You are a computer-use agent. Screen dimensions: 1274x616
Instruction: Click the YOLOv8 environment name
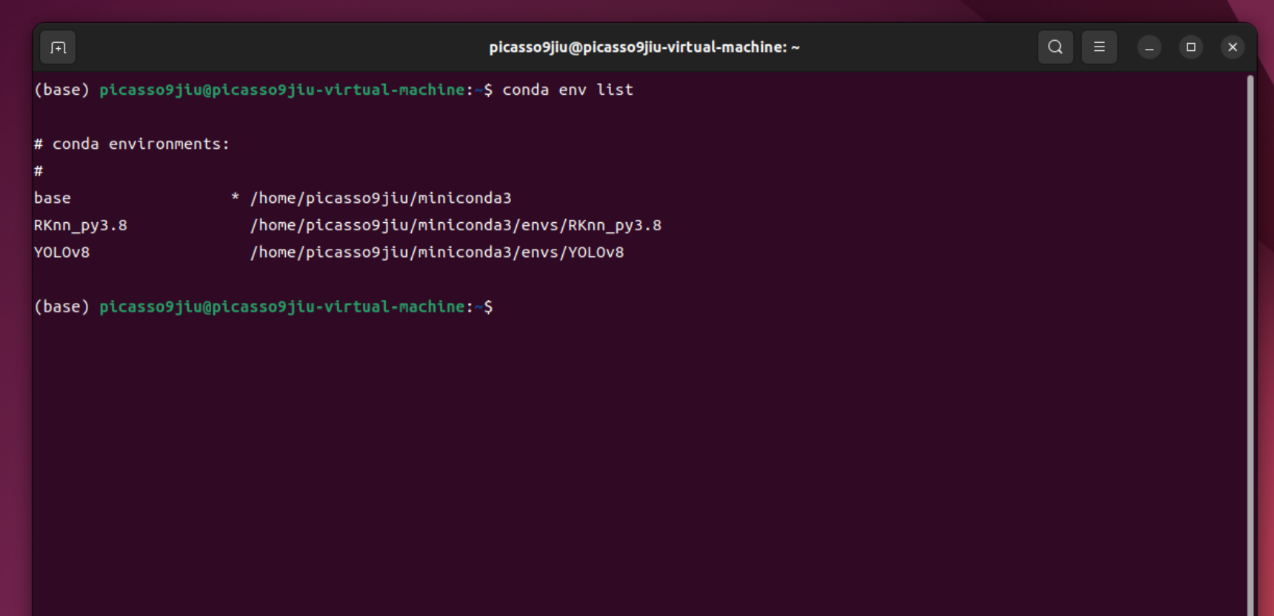point(61,252)
